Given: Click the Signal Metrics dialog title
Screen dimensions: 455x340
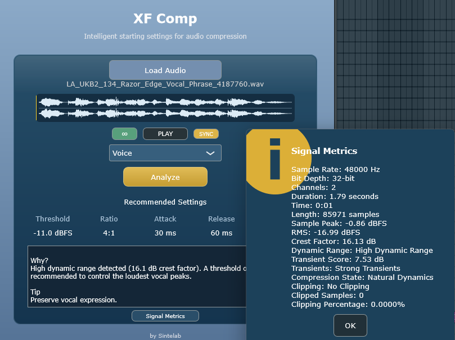Looking at the screenshot, I should pos(324,151).
